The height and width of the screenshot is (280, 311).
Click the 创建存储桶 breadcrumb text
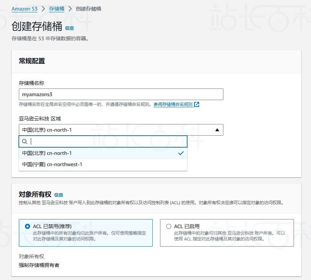pos(88,9)
